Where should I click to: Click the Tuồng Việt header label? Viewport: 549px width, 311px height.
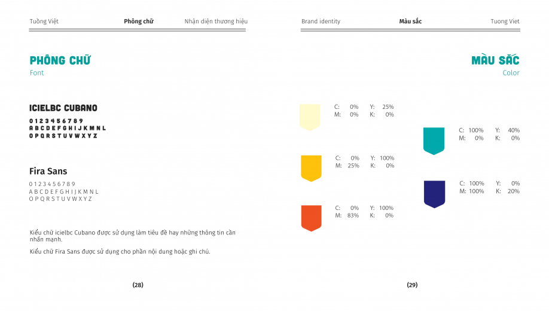coord(44,22)
